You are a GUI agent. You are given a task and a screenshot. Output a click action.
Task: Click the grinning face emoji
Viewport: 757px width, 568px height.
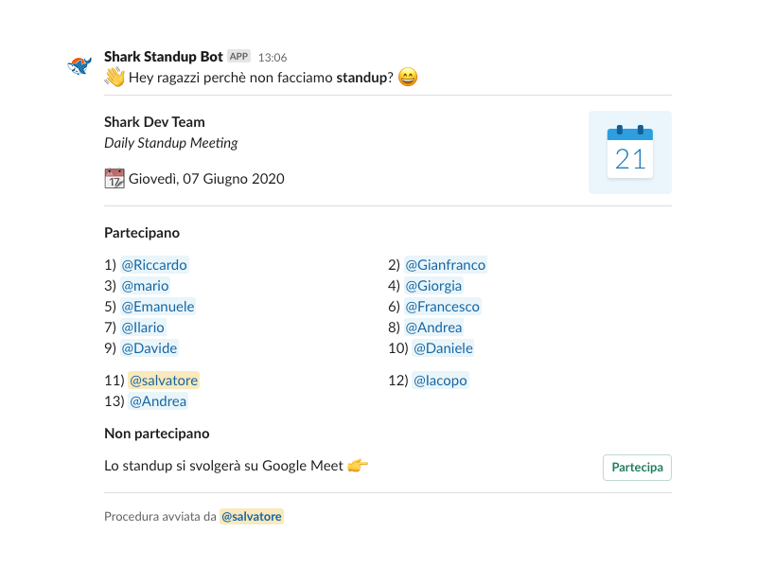click(408, 77)
